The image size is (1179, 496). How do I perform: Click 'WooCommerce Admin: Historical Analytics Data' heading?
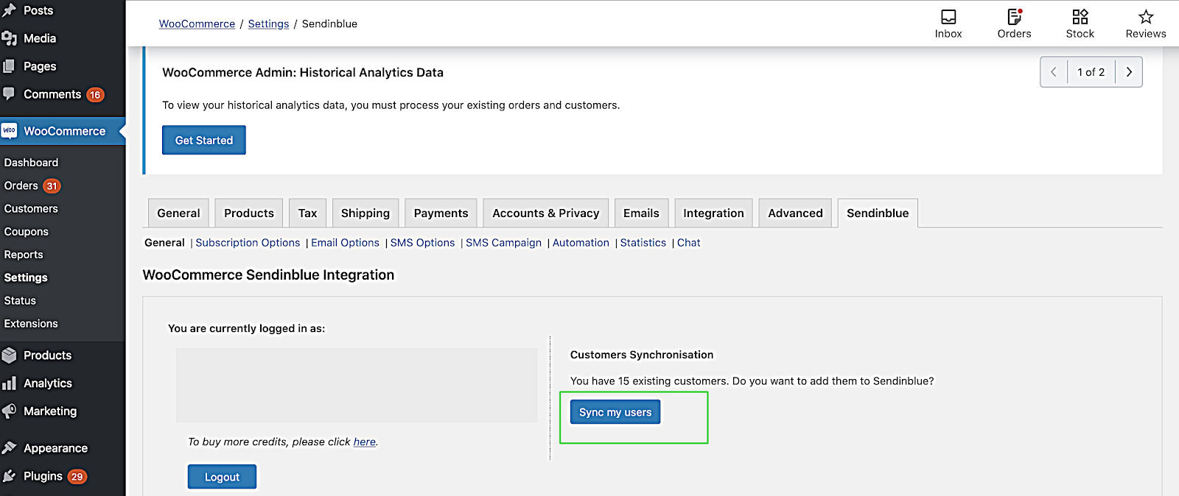pos(303,72)
